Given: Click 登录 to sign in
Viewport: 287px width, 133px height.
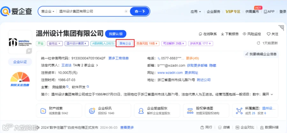Looking at the screenshot, I should click(283, 11).
